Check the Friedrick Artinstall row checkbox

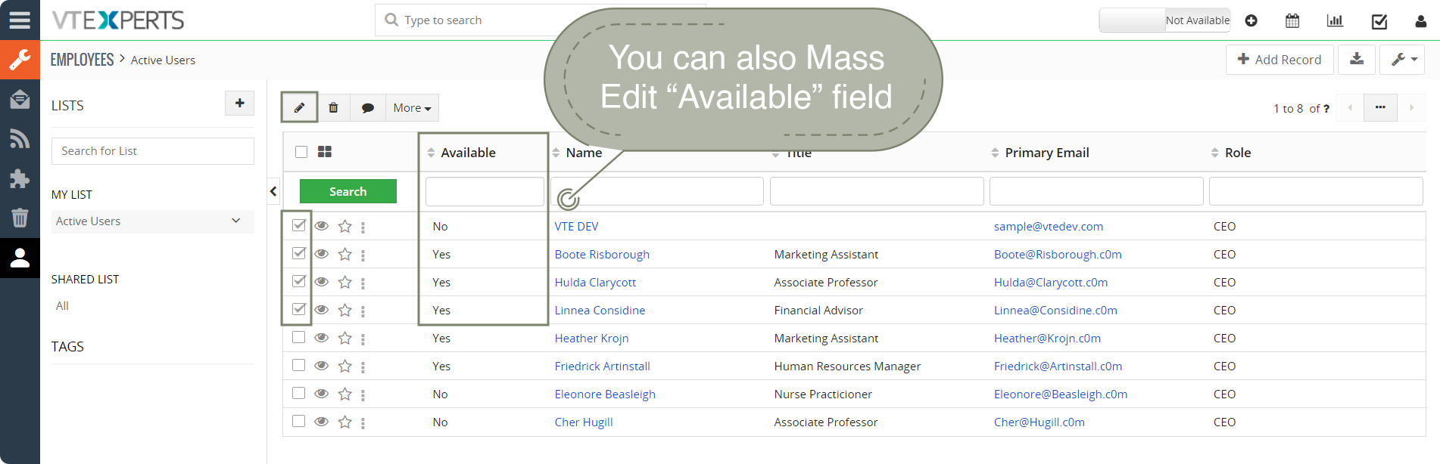click(299, 365)
